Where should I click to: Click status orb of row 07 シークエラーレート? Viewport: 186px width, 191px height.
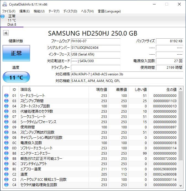pyautogui.click(x=6, y=116)
